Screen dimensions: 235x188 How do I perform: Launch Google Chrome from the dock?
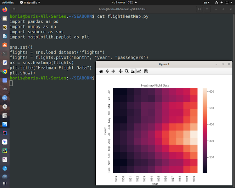(x=5, y=72)
